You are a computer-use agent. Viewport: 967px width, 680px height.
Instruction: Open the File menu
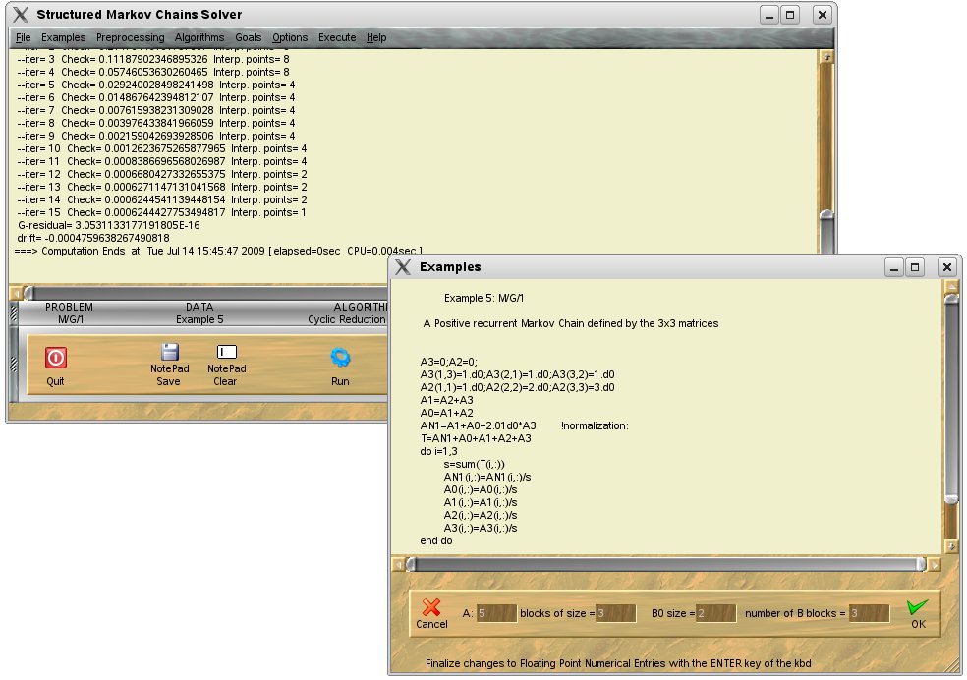point(23,37)
